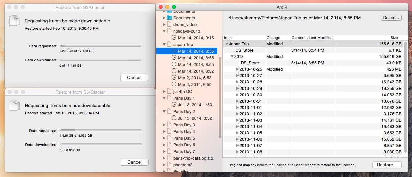
Task: Click the Delete... button
Action: (391, 18)
